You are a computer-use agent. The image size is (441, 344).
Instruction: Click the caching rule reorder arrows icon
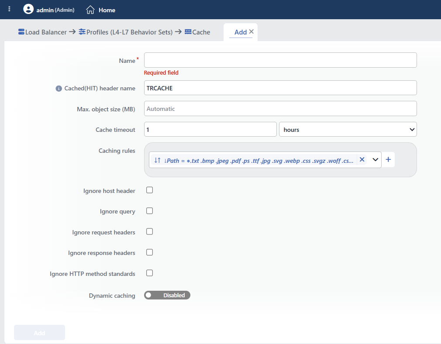pos(157,160)
